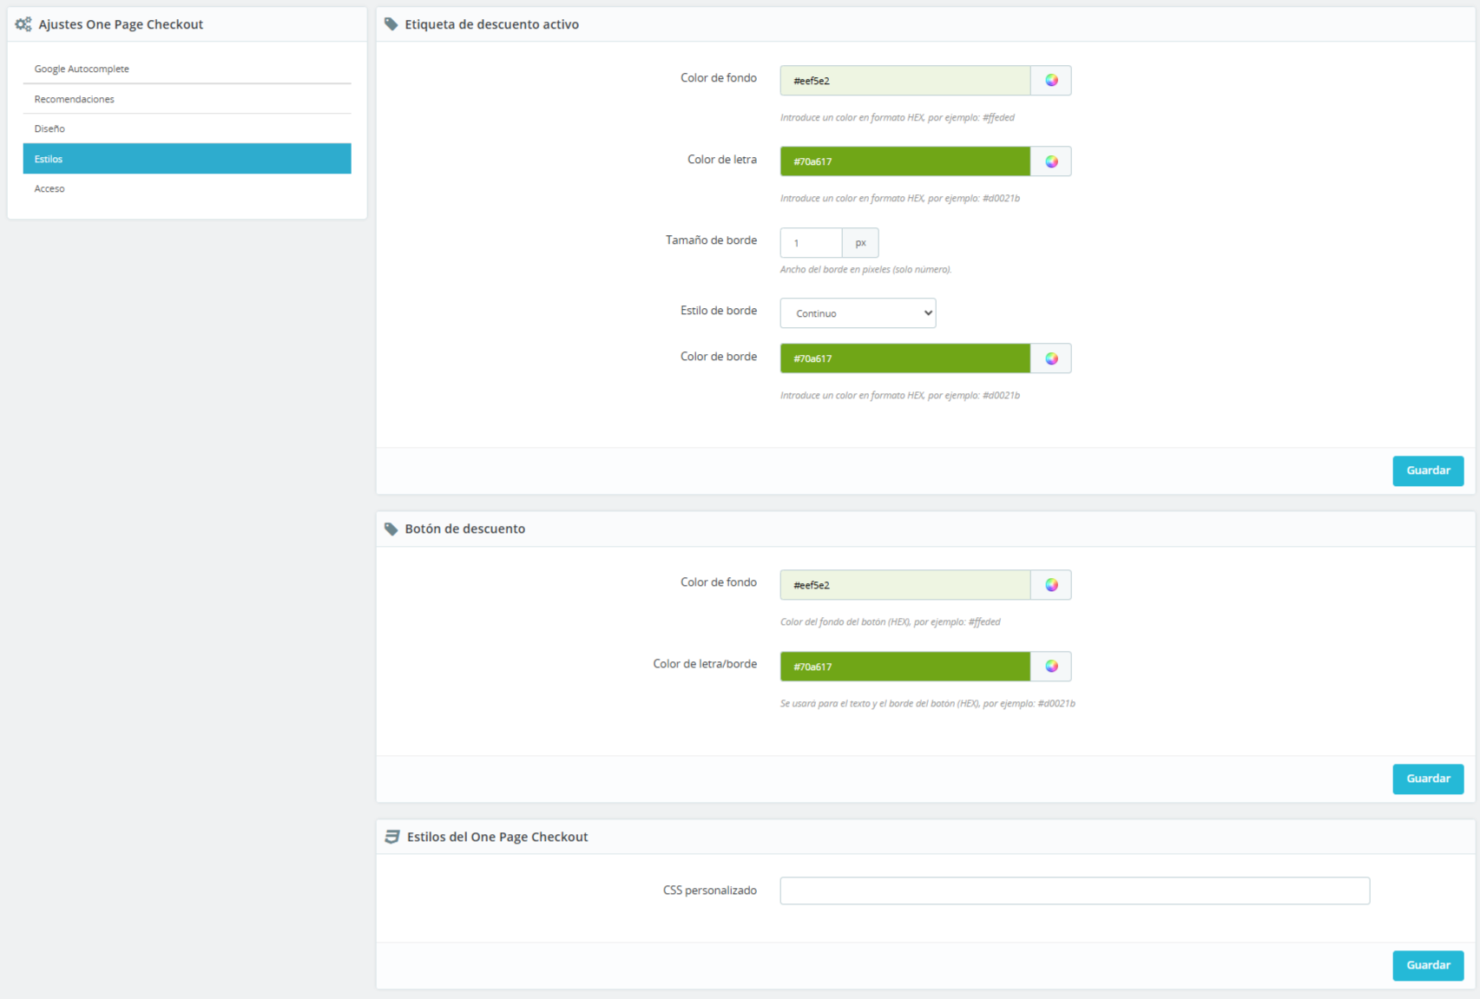Viewport: 1480px width, 999px height.
Task: Expand the Estilo de borde dropdown
Action: point(858,313)
